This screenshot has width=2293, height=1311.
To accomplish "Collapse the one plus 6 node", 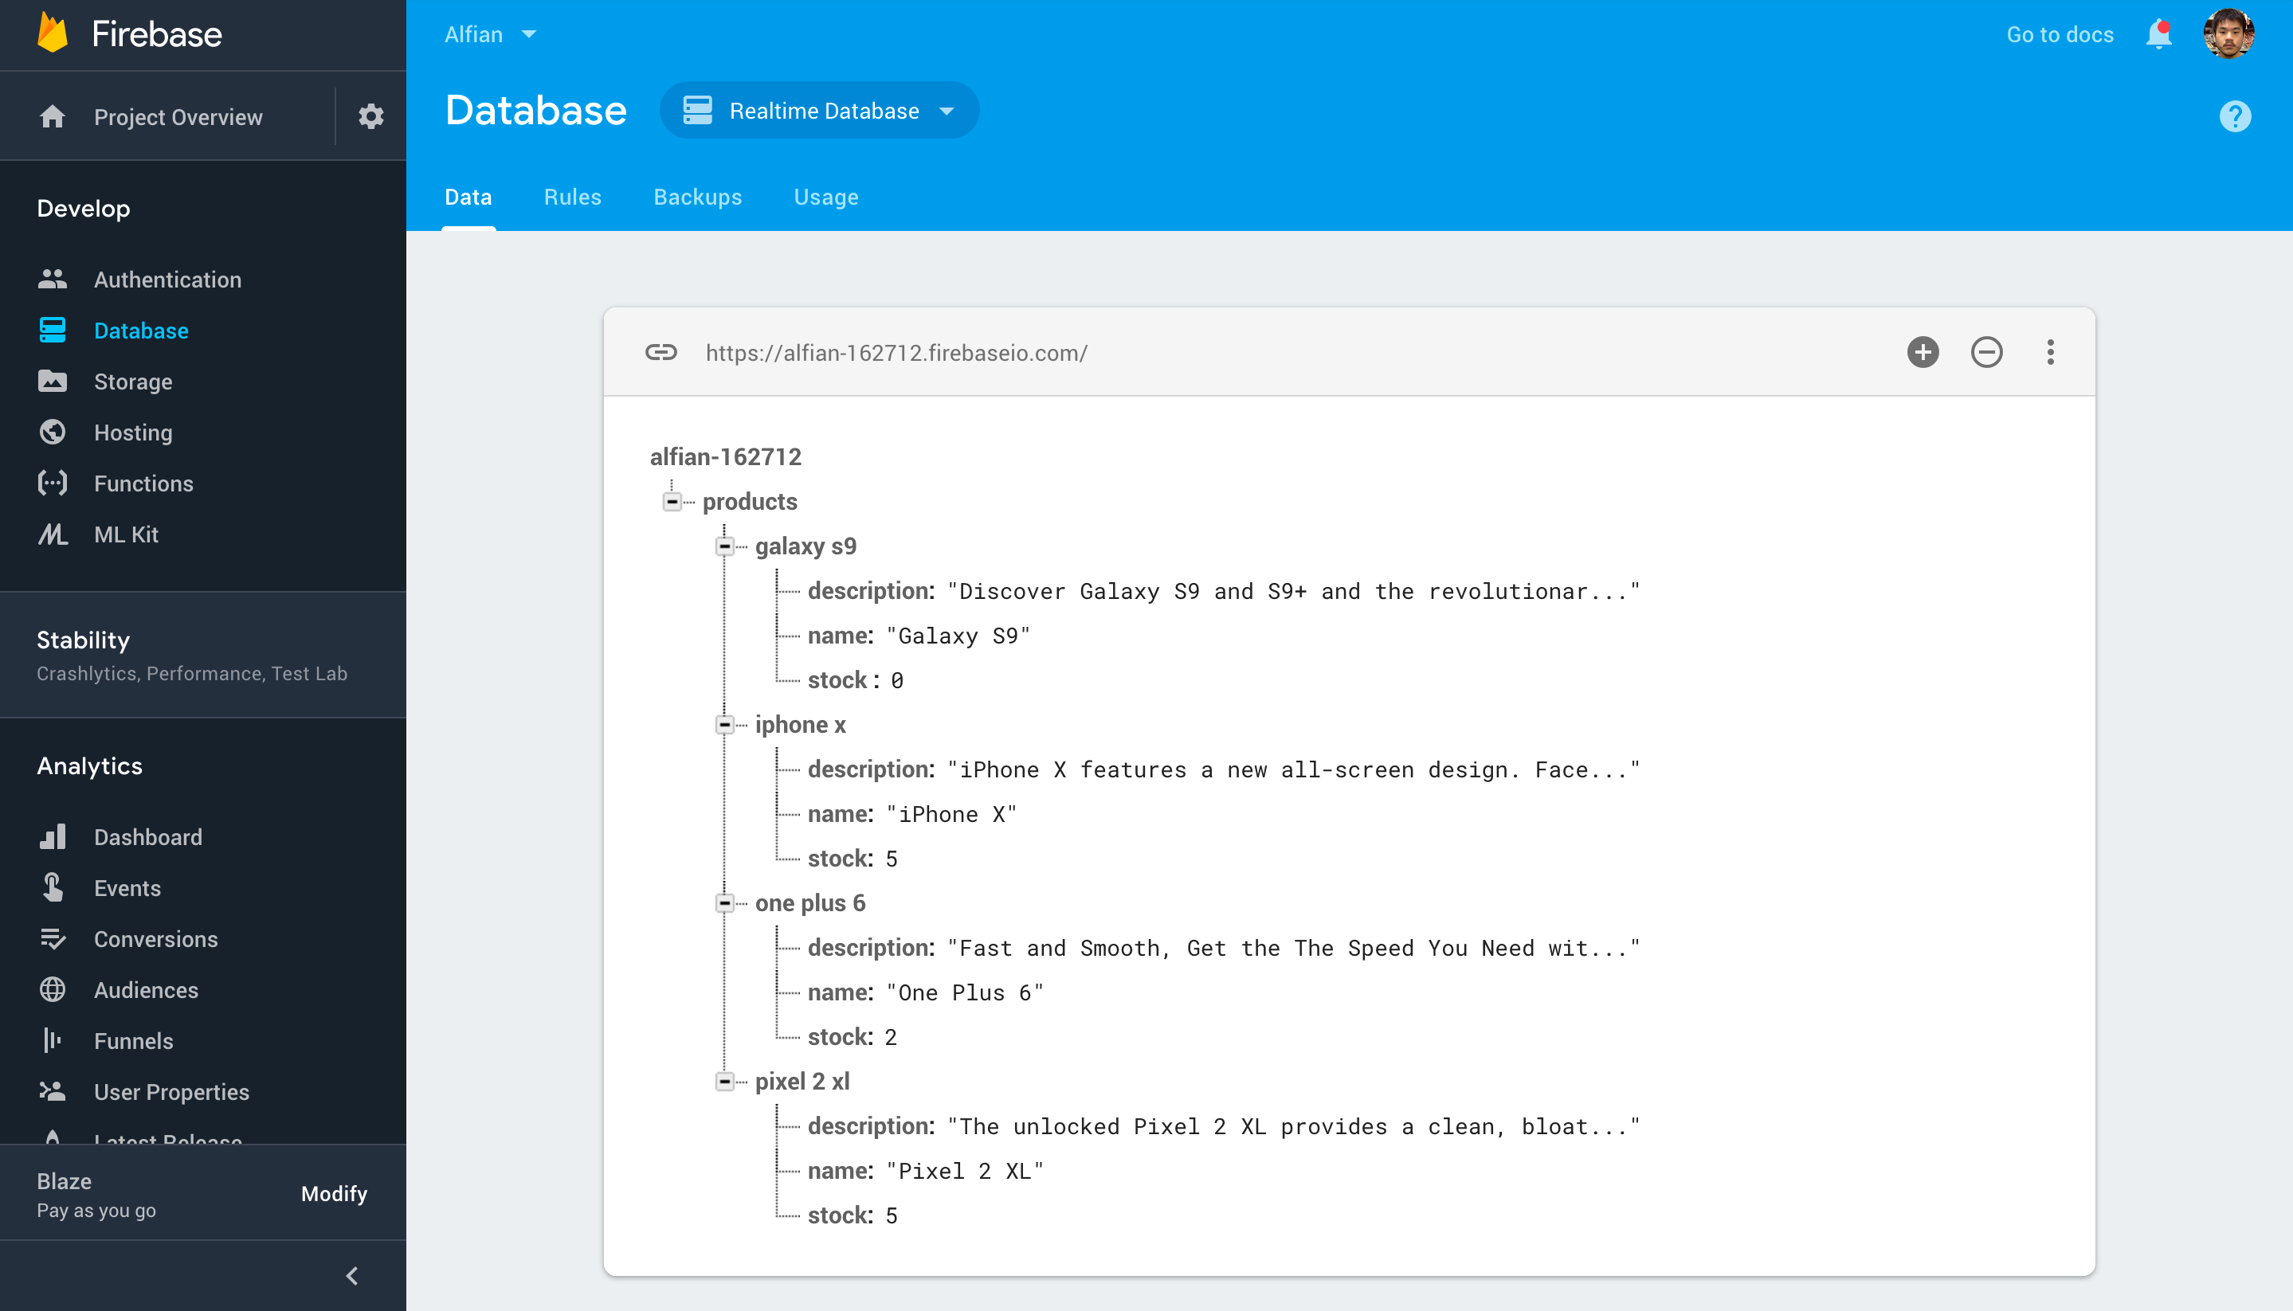I will (x=726, y=902).
